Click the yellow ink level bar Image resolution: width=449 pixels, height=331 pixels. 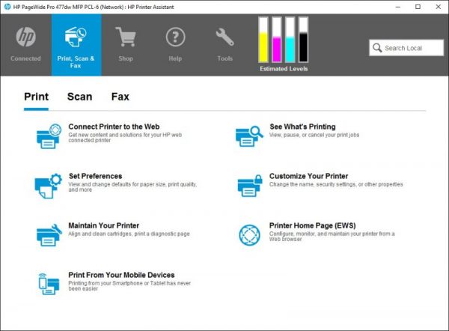263,40
